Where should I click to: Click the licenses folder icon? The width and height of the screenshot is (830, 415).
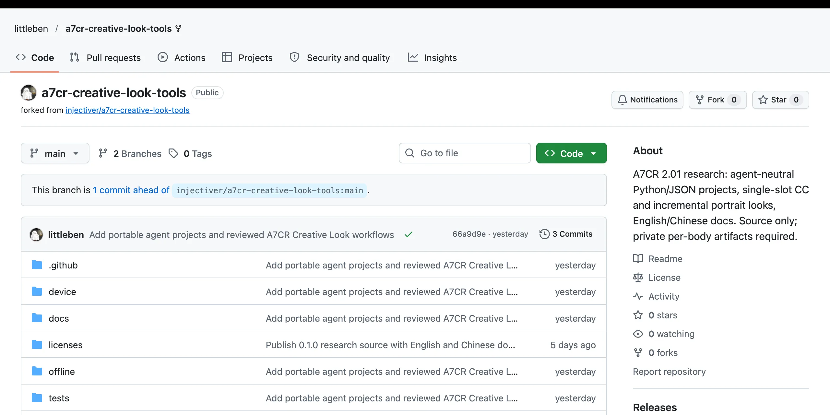click(x=37, y=345)
